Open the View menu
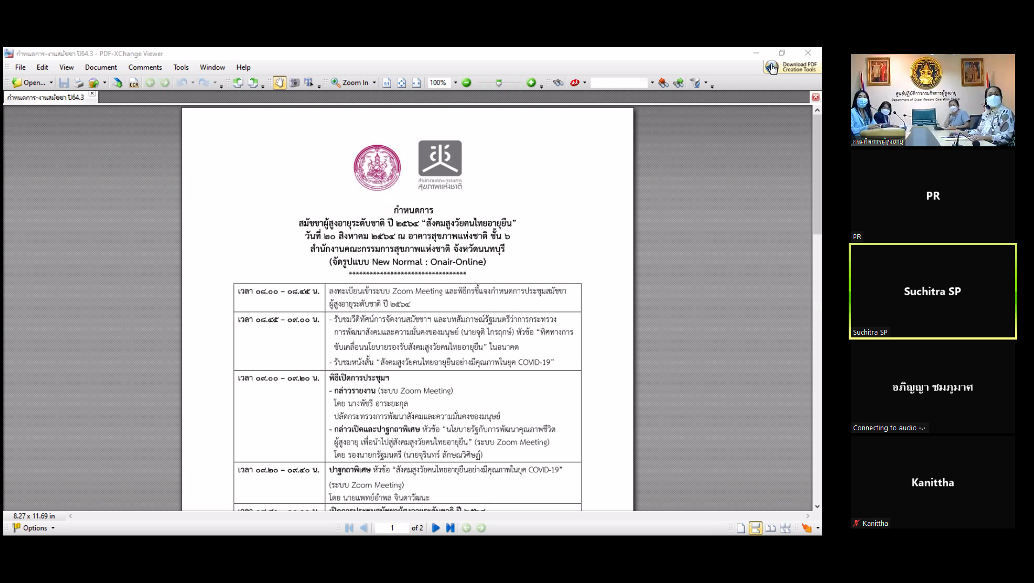Viewport: 1034px width, 583px height. point(66,67)
